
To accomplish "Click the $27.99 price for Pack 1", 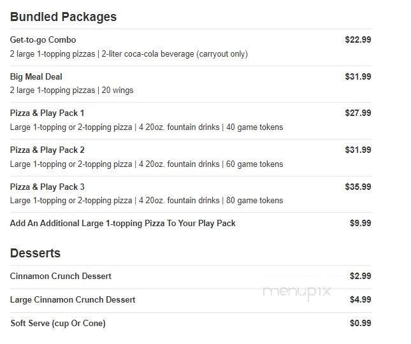I will point(357,113).
